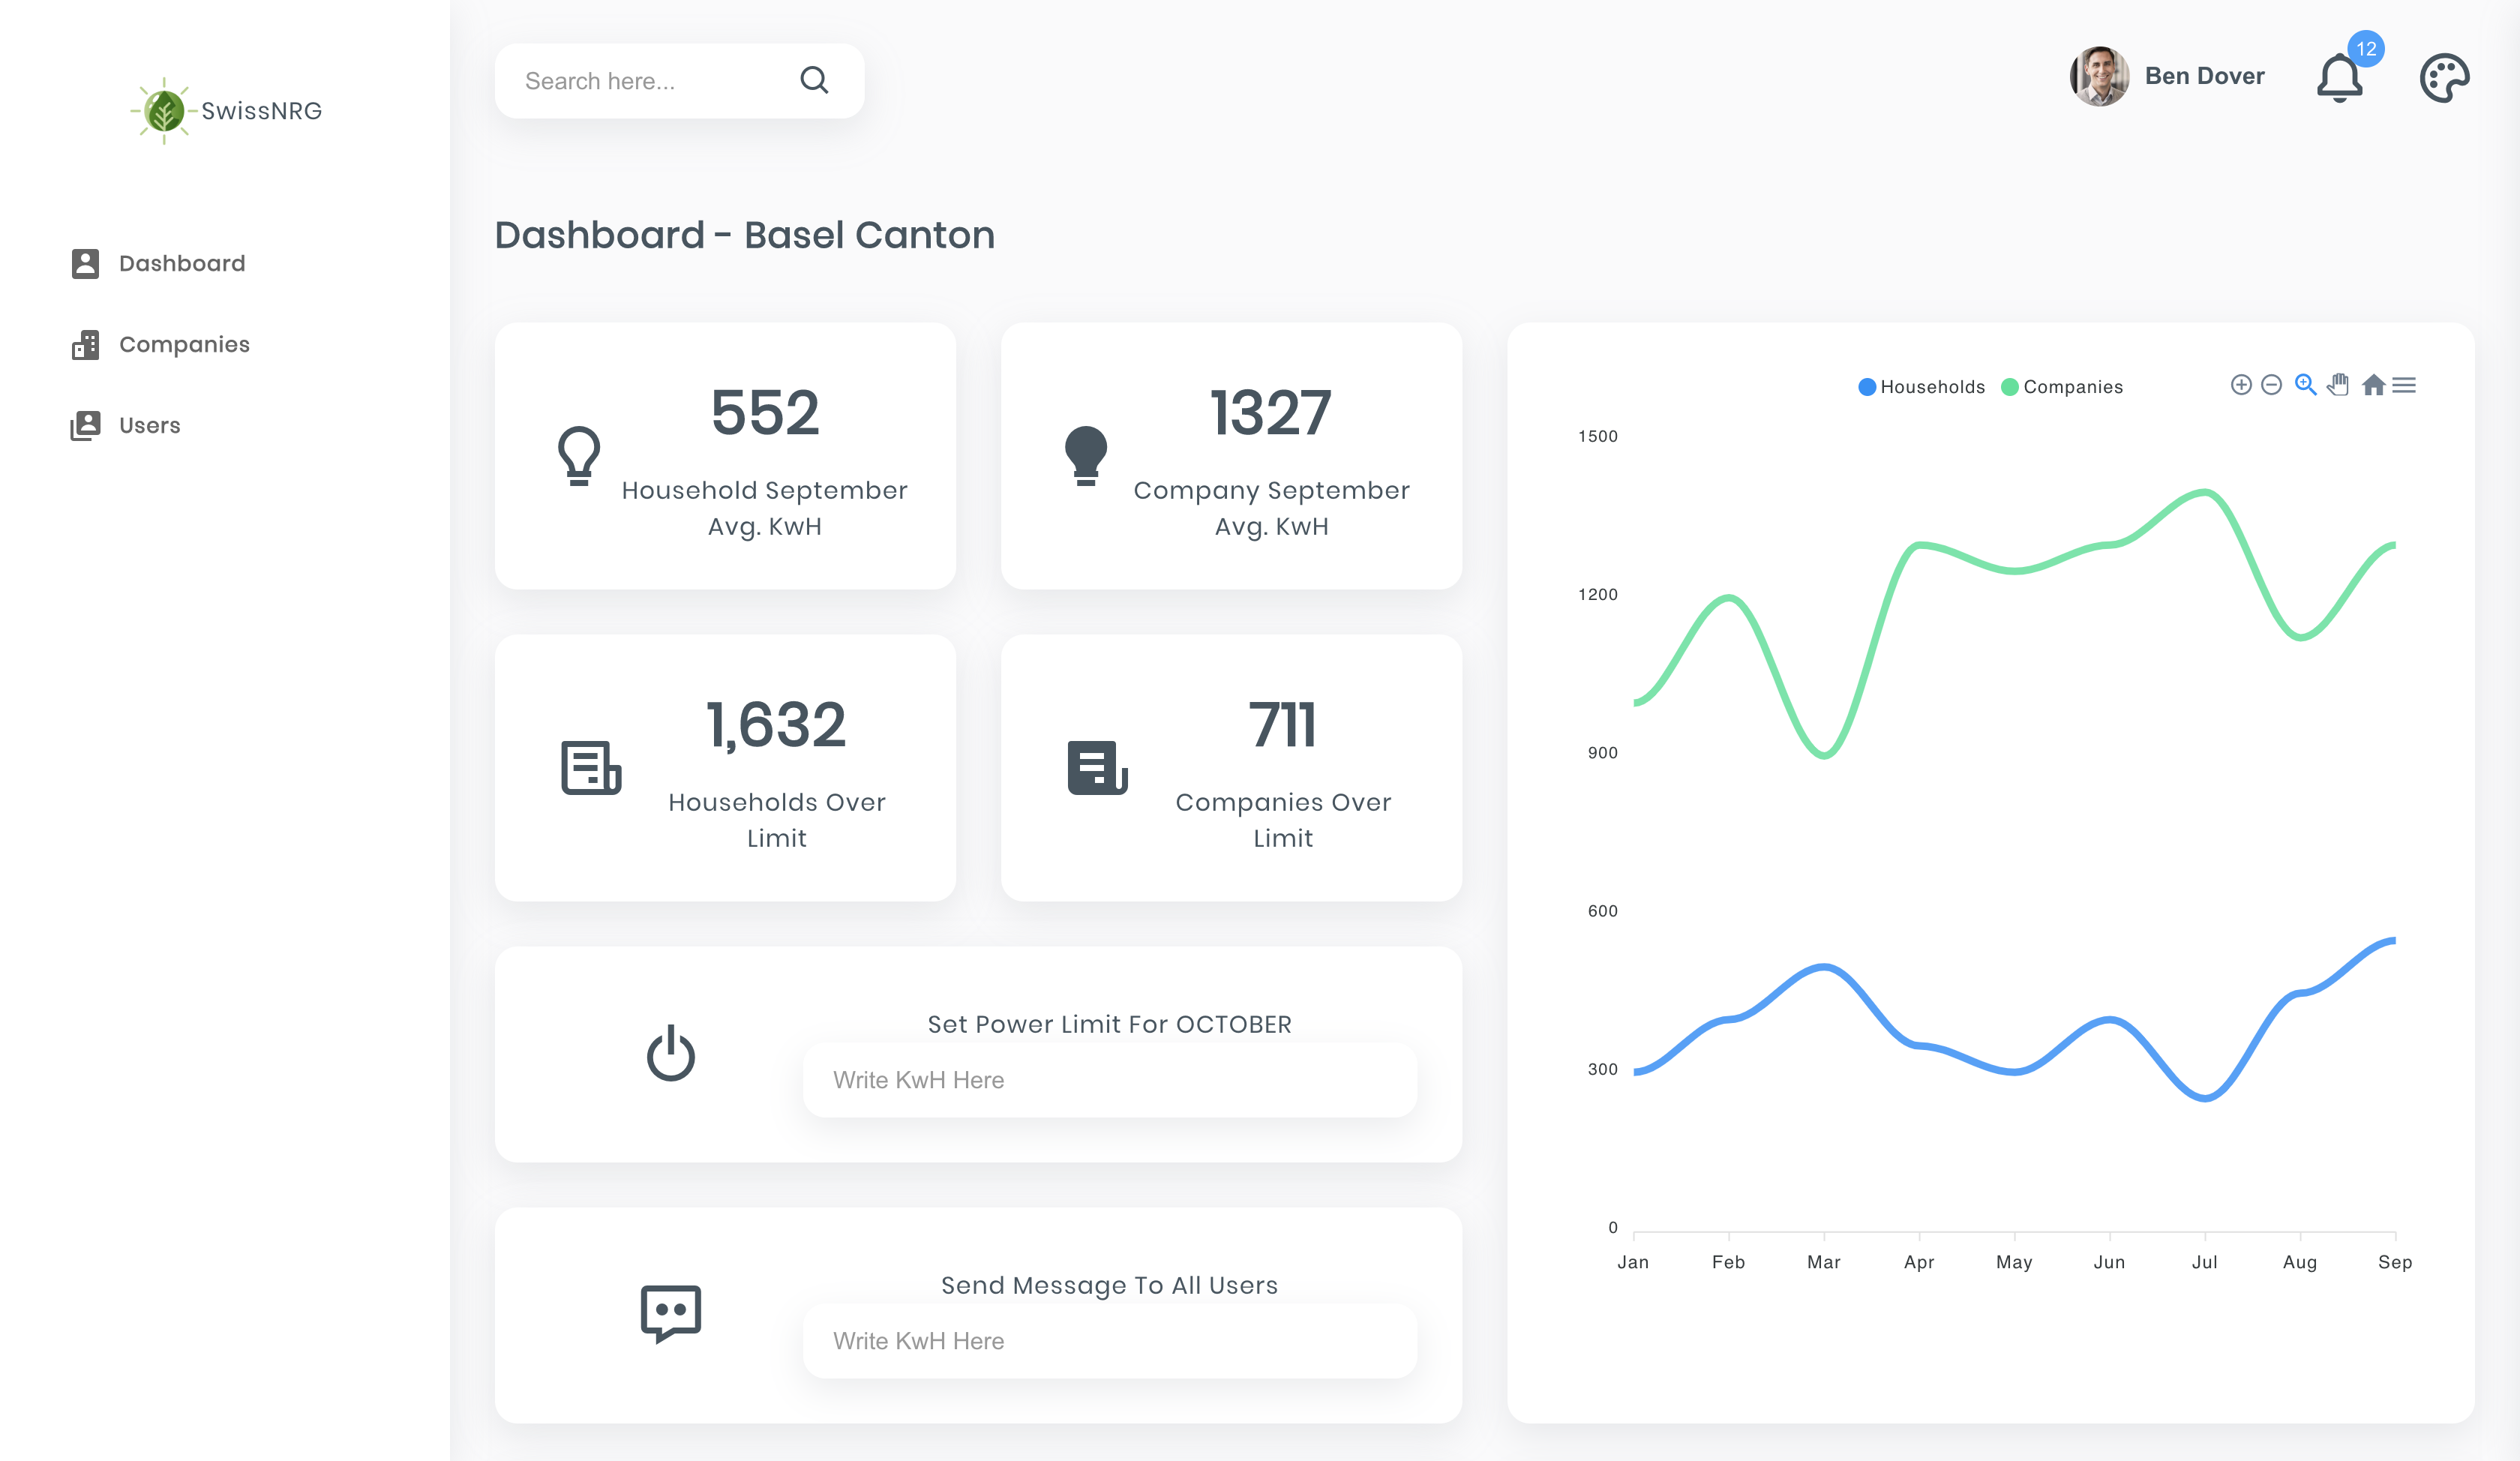Click the SwissNRG logo link
The width and height of the screenshot is (2520, 1461).
pos(226,111)
